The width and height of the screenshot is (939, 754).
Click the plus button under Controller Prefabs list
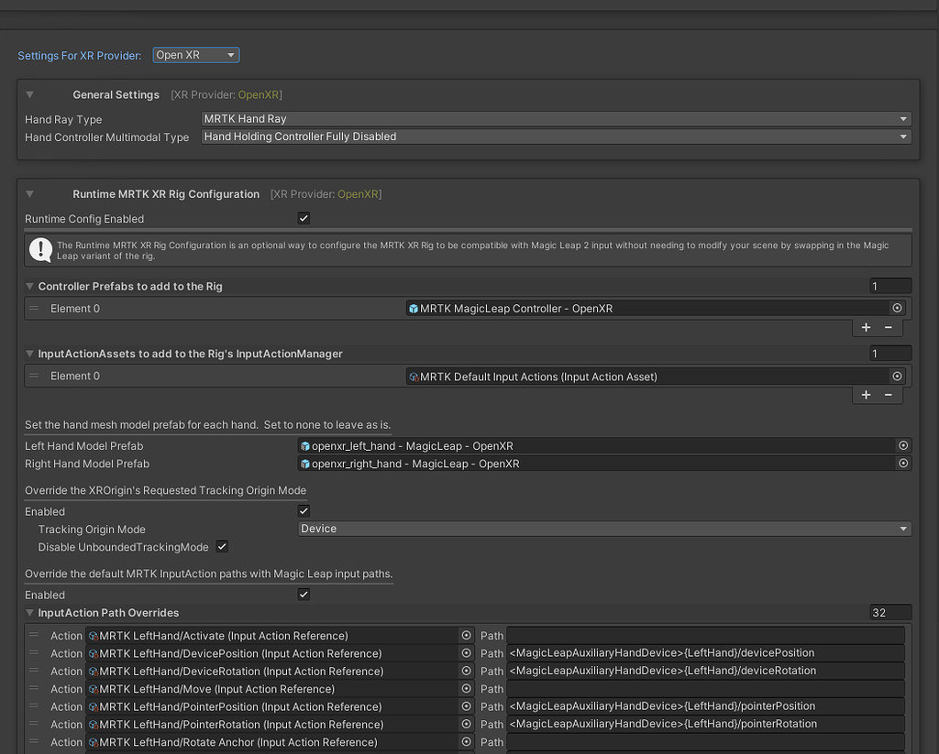click(866, 327)
